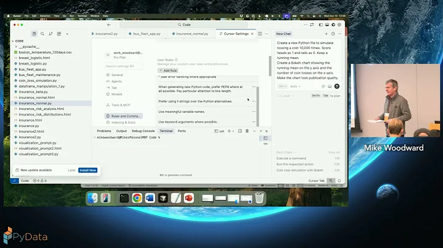Image resolution: width=443 pixels, height=248 pixels.
Task: Switch to the Debug Console tab
Action: [x=143, y=131]
